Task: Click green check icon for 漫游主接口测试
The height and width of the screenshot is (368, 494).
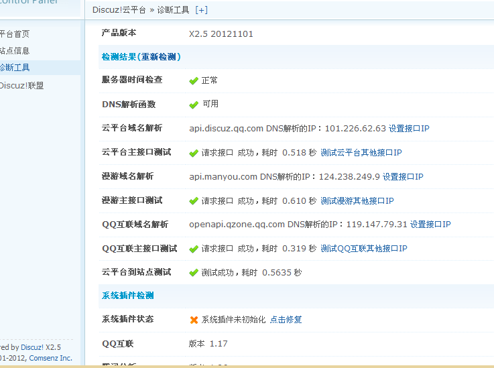Action: coord(194,201)
